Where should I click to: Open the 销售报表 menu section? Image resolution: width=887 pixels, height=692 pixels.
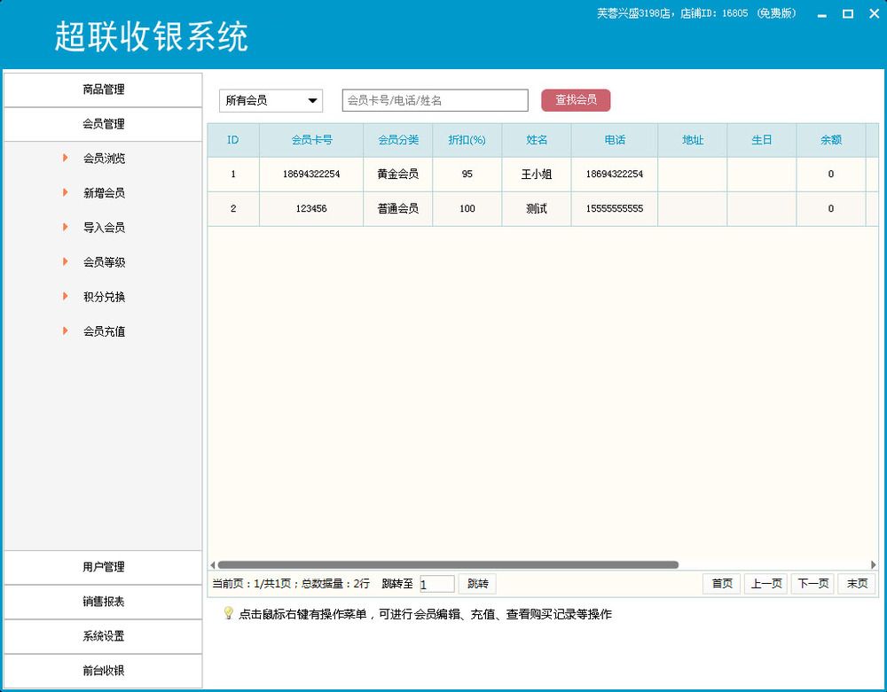coord(103,602)
